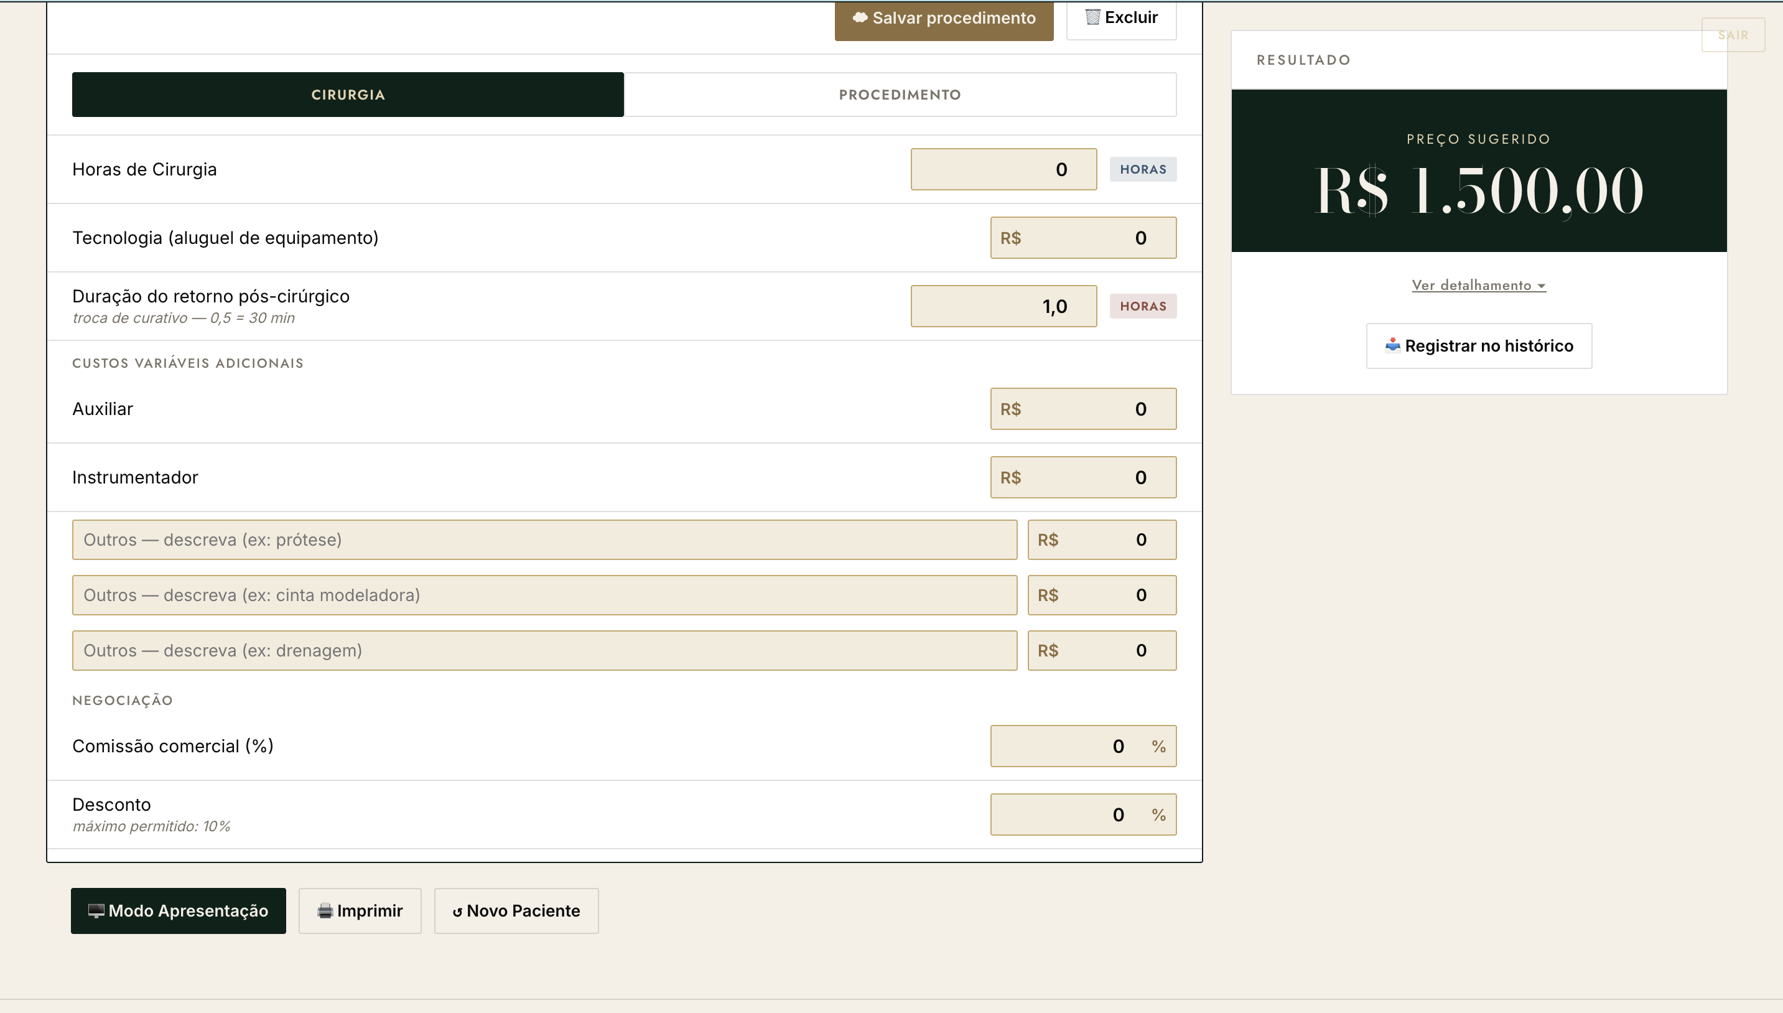Click the Instrumentador cost field

1082,477
